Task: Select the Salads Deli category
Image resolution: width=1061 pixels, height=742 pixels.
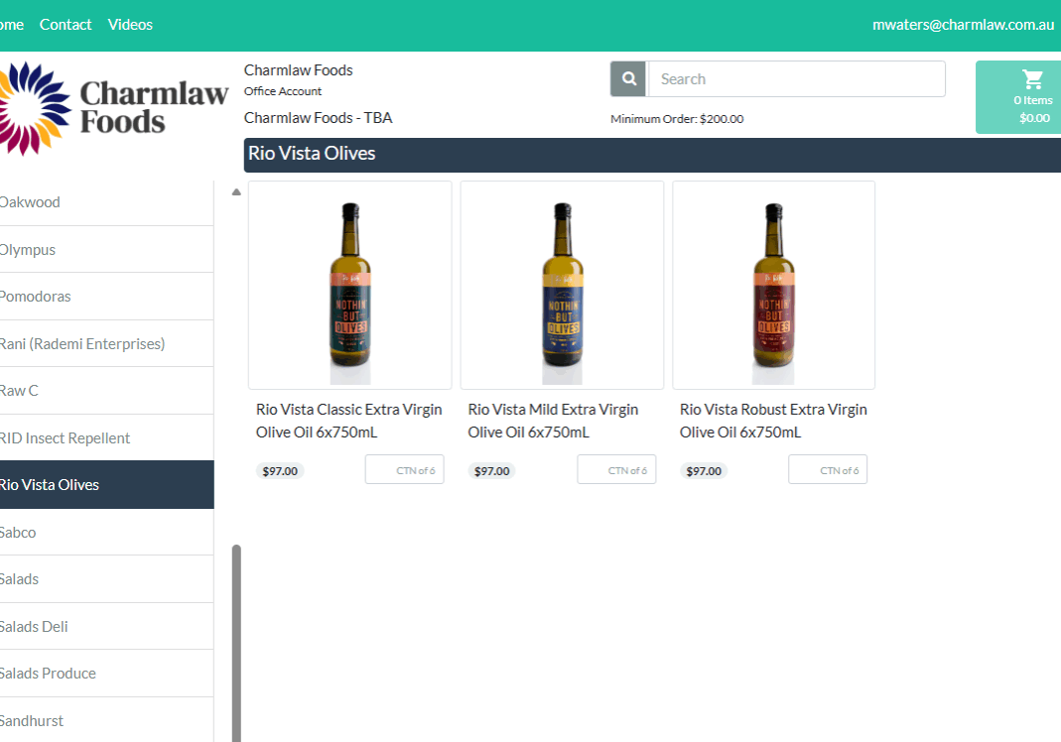Action: [x=106, y=626]
